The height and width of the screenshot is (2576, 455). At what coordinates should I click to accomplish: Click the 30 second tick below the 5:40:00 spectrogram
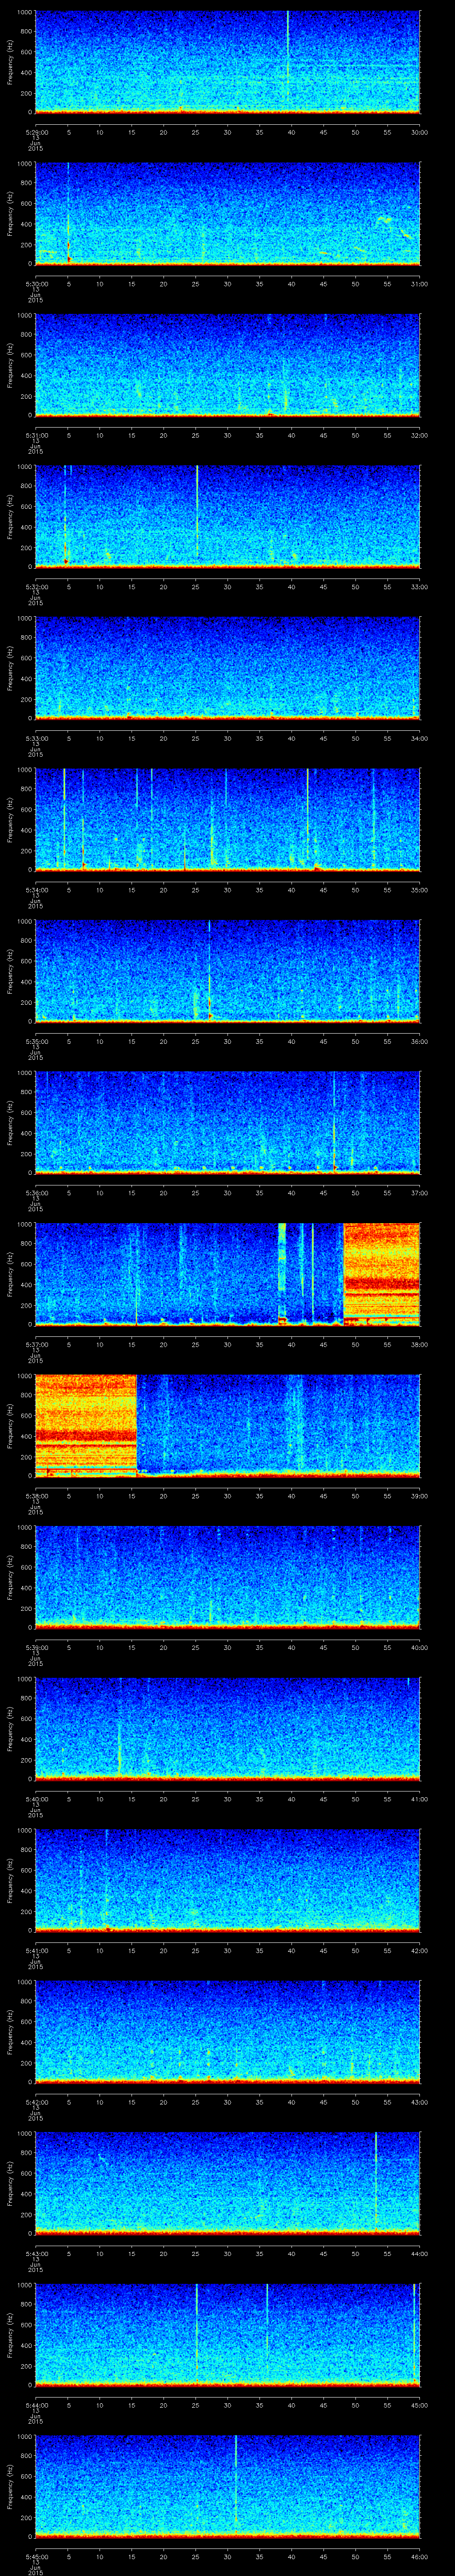(x=228, y=1799)
